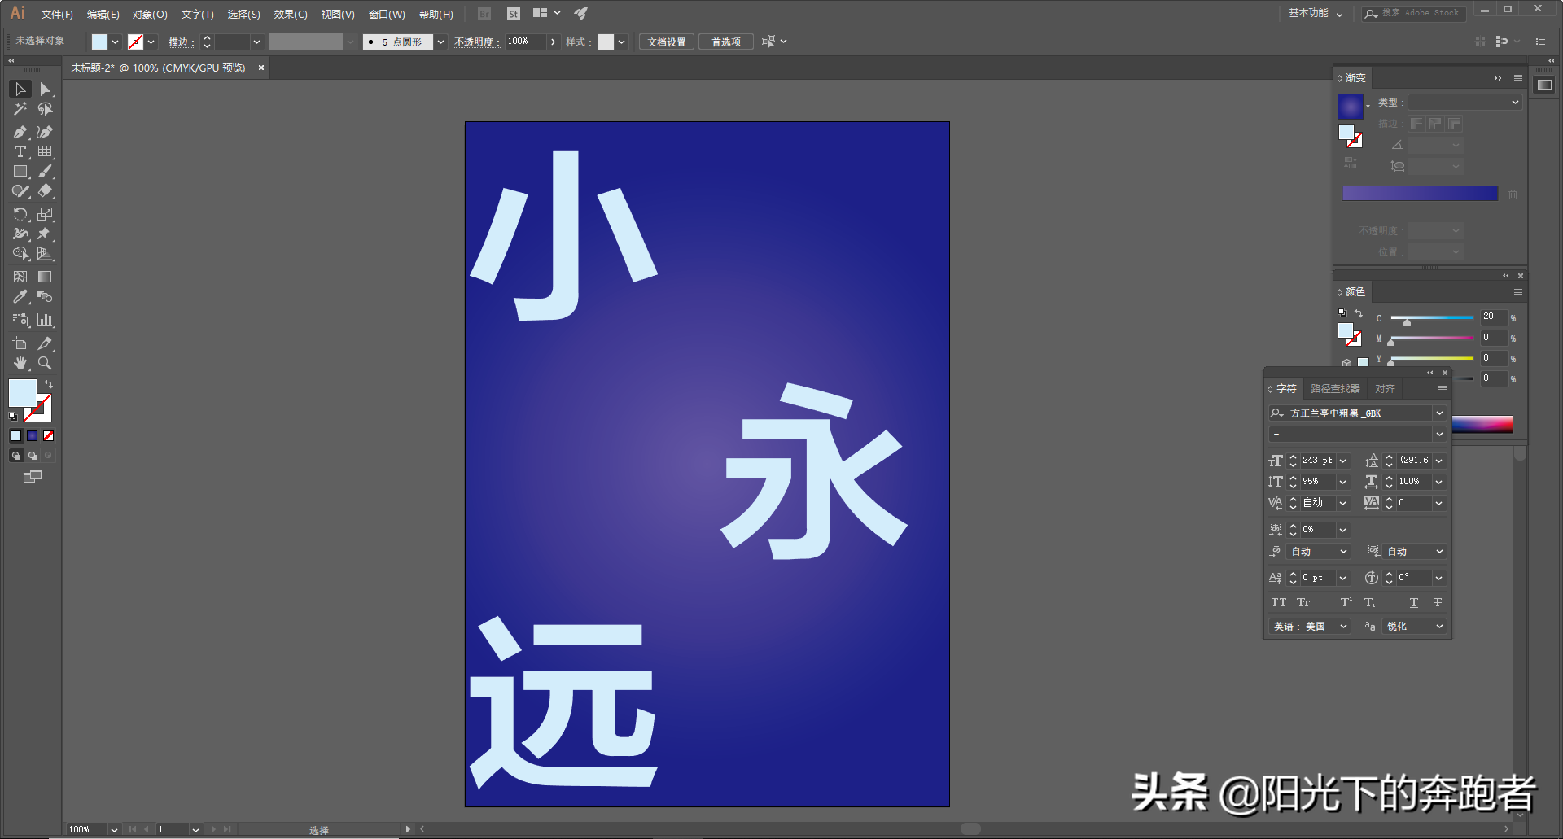This screenshot has height=839, width=1563.
Task: Select the Type tool
Action: tap(20, 151)
